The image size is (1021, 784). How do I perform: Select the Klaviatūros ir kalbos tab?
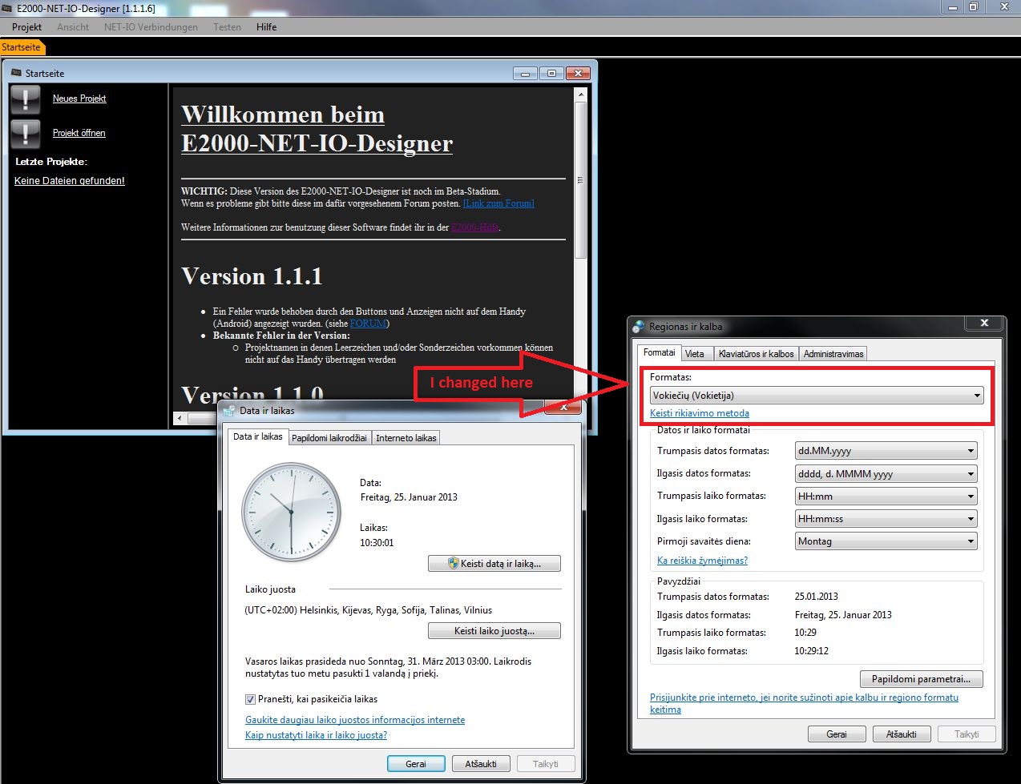tap(756, 354)
